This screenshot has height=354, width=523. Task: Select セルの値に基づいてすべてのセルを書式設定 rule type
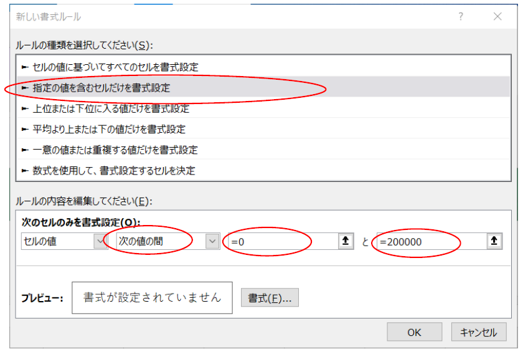(x=115, y=67)
